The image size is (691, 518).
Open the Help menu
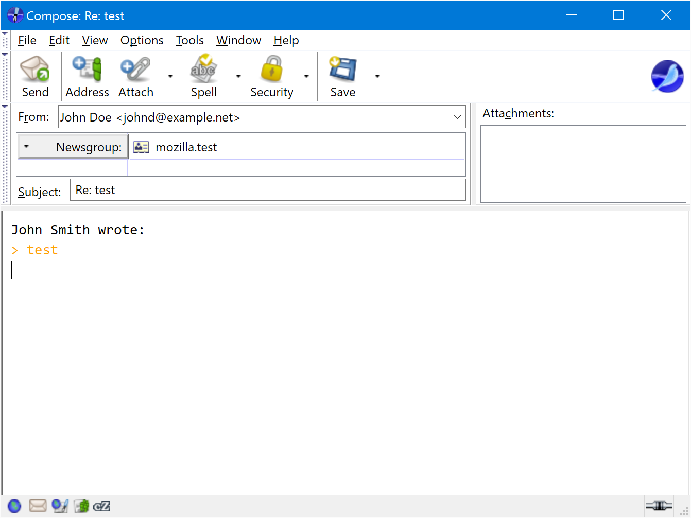click(x=286, y=40)
